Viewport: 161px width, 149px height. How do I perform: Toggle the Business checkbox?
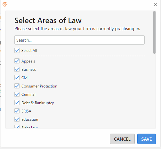(17, 69)
